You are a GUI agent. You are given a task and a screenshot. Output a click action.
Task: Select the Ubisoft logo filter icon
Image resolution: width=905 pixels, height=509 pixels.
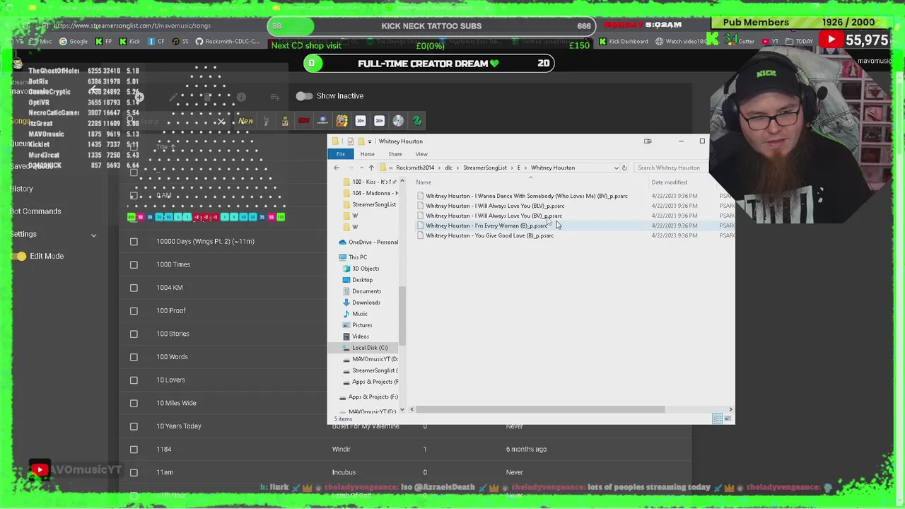322,121
